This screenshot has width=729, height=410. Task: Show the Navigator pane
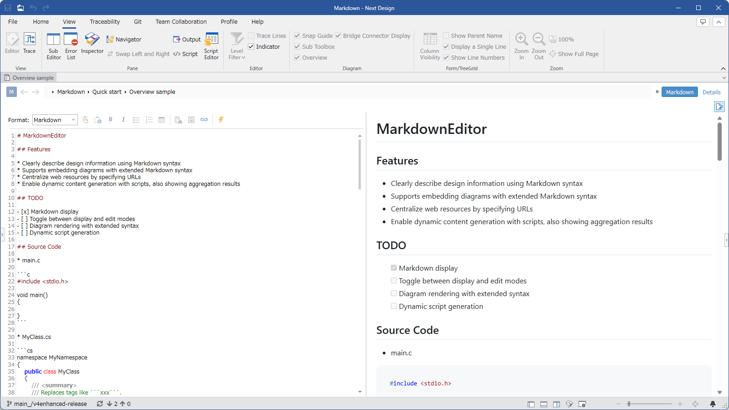pyautogui.click(x=124, y=40)
